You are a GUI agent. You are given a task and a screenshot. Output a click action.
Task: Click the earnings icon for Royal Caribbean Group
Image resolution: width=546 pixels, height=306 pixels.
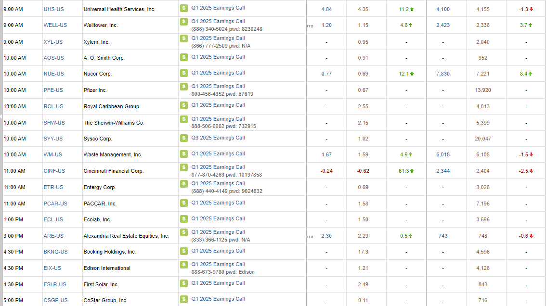(x=184, y=105)
